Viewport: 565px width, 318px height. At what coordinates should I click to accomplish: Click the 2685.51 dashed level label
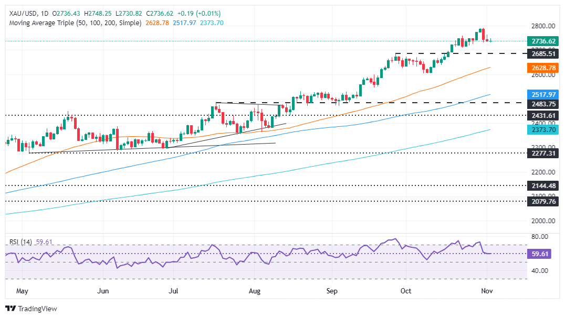tap(543, 54)
